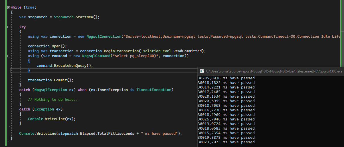Click console line '30018,7068 ms have passed'

(x=226, y=105)
